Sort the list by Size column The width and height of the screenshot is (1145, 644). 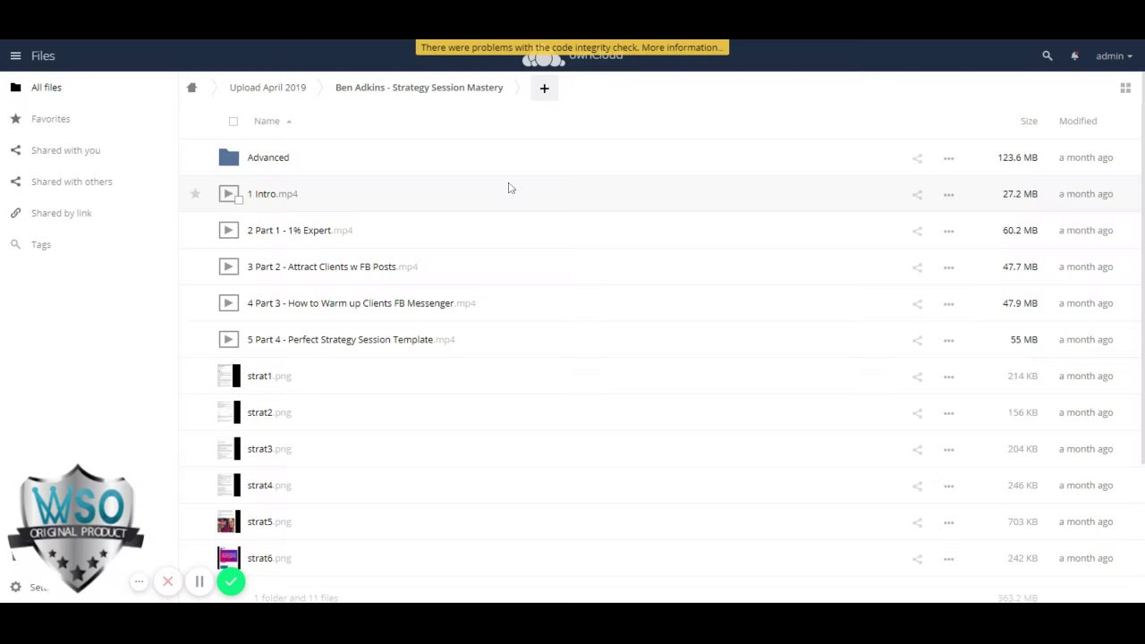coord(1029,121)
